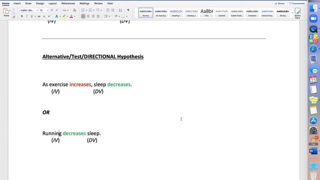Viewport: 320px width, 180px height.
Task: Apply the No Spacing style
Action: pos(161,12)
